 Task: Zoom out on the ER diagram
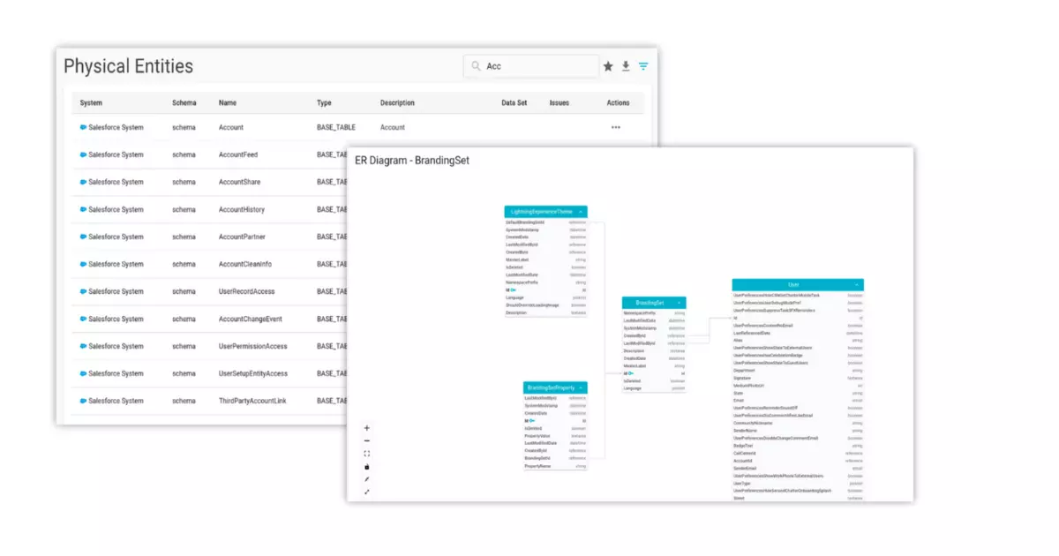pos(367,440)
